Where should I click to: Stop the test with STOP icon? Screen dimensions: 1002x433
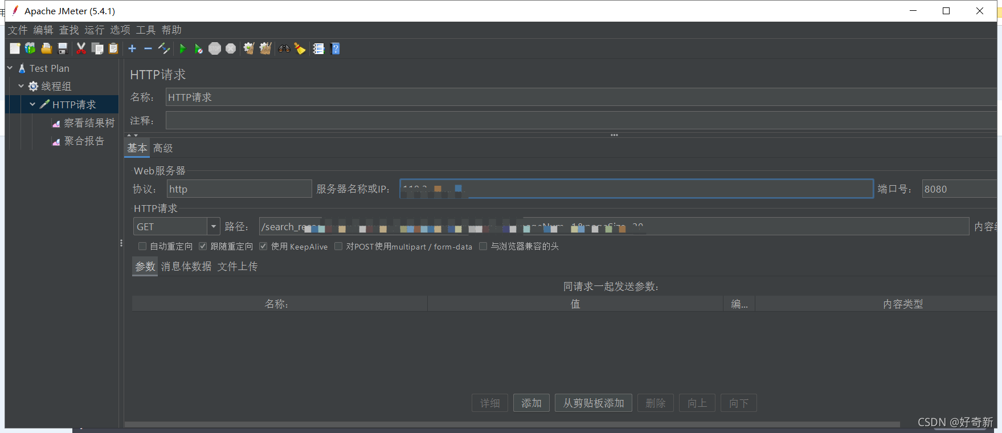(215, 48)
